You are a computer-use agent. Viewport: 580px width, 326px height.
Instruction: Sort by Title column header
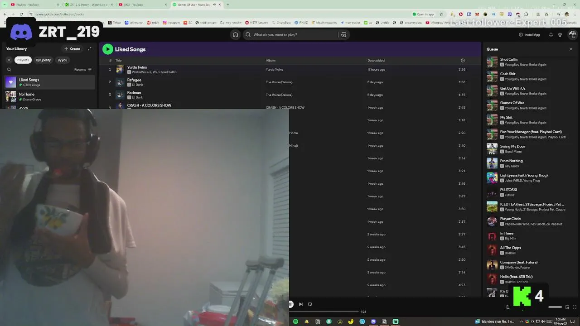pos(118,60)
